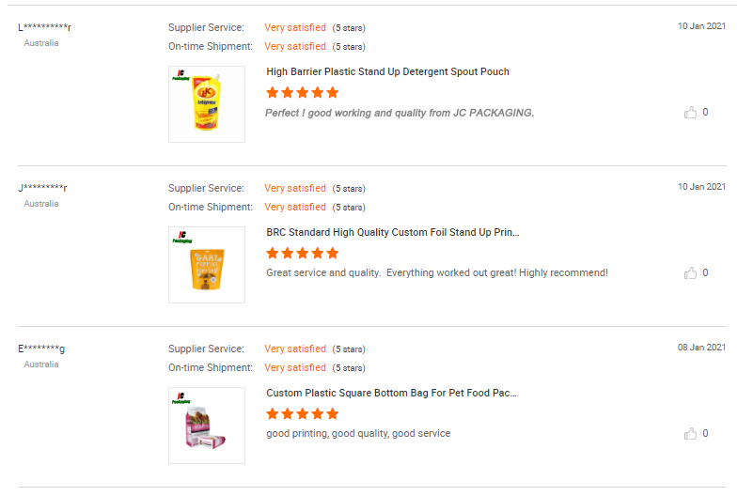Click reviewer name L**********r
Image resolution: width=738 pixels, height=496 pixels.
pos(44,27)
